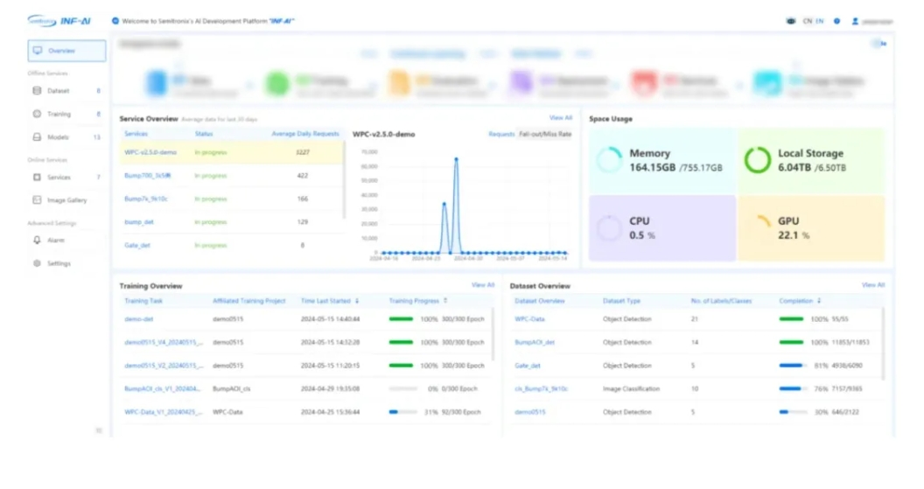Viewport: 924px width, 489px height.
Task: Click the help icon in top bar
Action: pyautogui.click(x=836, y=21)
